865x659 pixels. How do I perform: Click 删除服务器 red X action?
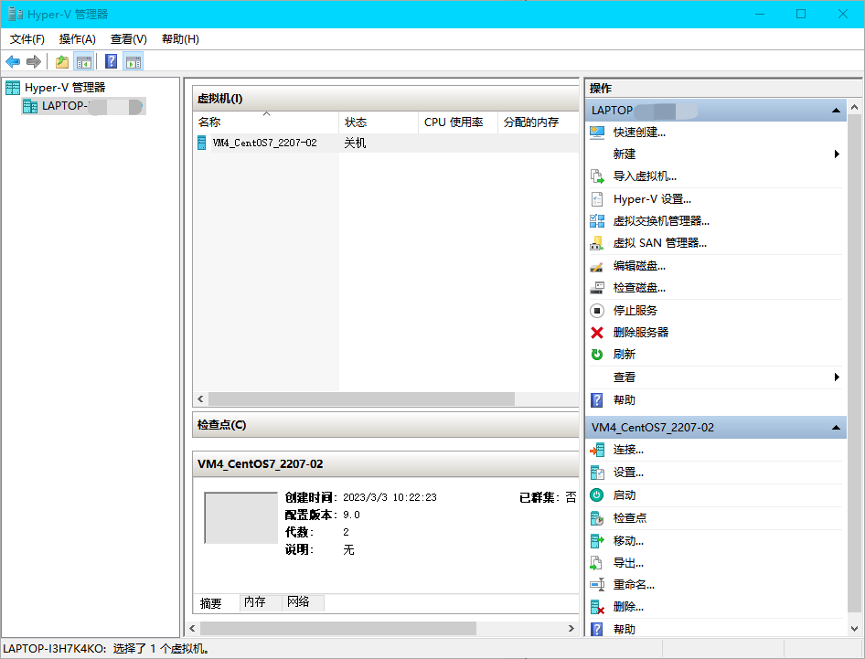pyautogui.click(x=597, y=333)
